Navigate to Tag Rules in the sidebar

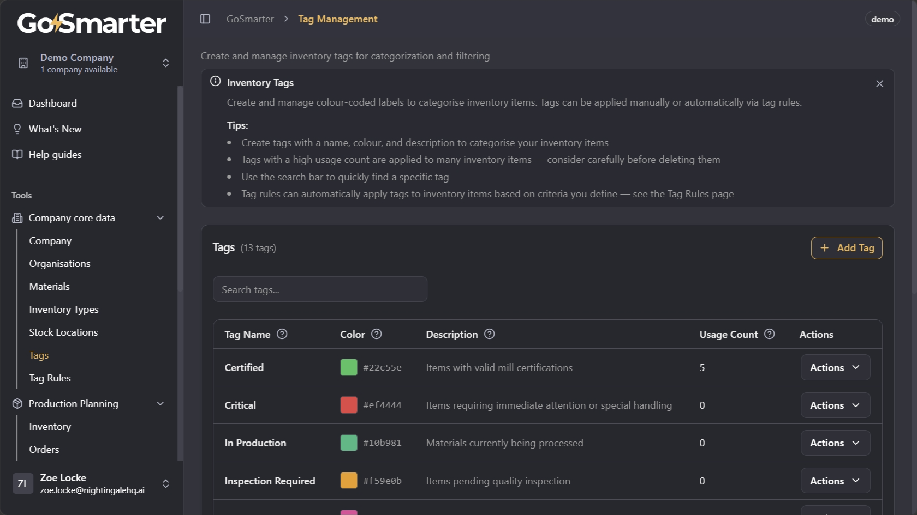click(50, 378)
